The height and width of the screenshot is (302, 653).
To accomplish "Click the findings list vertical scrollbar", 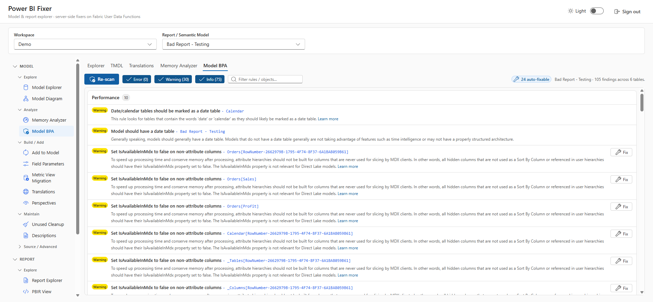I will (642, 103).
